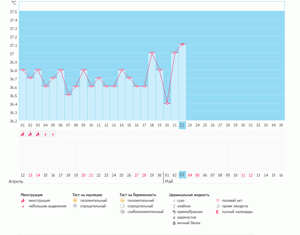
Task: Click the яичный белок fluid icon
Action: pos(174,223)
